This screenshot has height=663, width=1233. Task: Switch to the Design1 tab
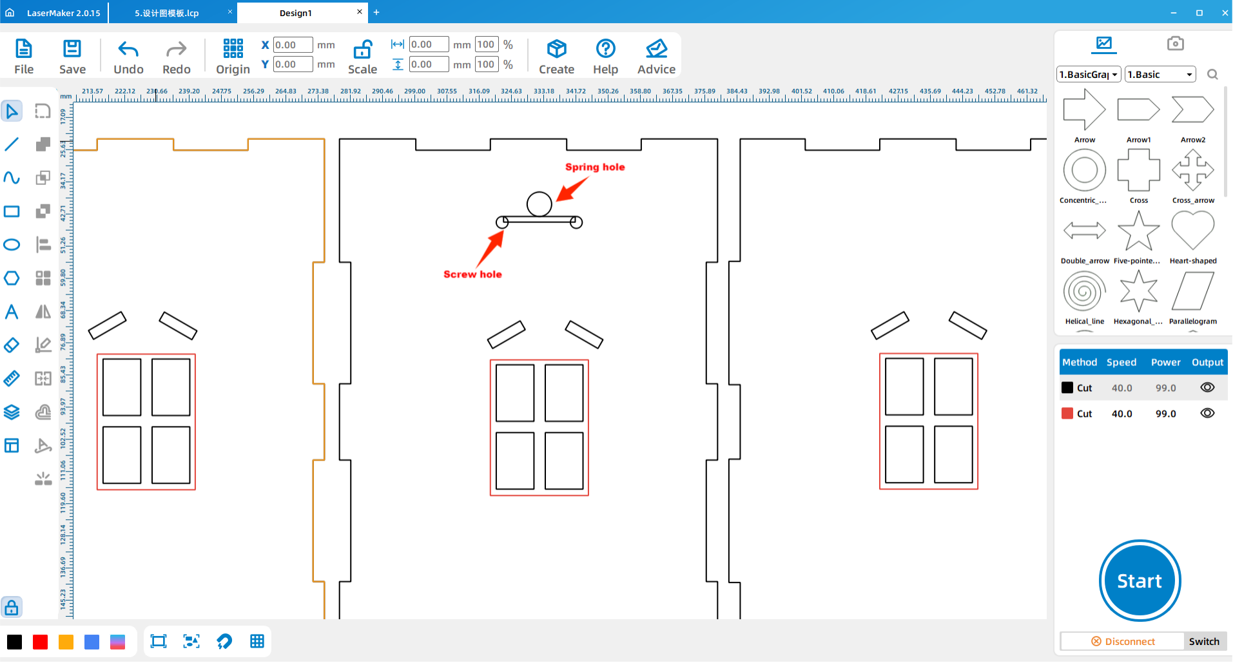pos(295,13)
